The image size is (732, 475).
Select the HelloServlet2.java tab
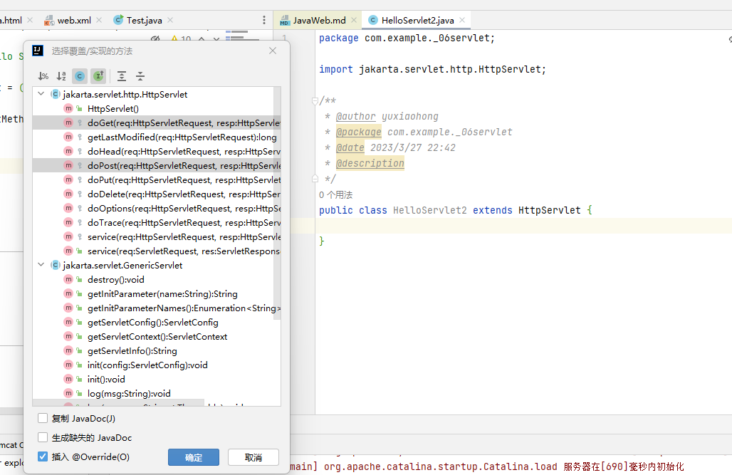pyautogui.click(x=417, y=21)
